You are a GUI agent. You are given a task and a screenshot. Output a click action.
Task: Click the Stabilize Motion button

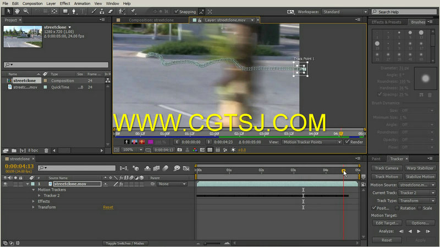pos(420,177)
